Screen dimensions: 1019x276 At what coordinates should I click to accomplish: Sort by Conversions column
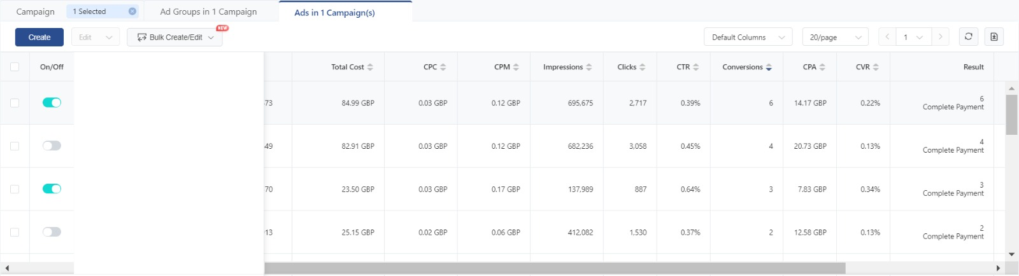769,67
